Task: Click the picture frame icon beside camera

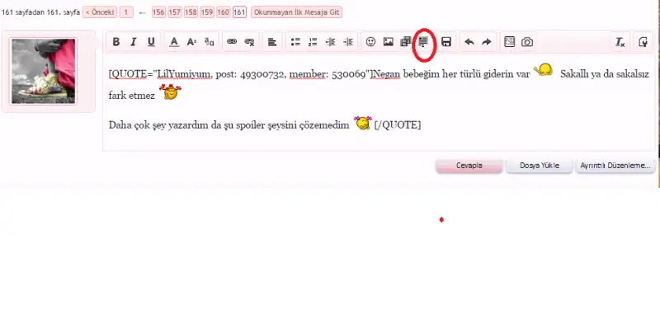Action: coord(509,42)
